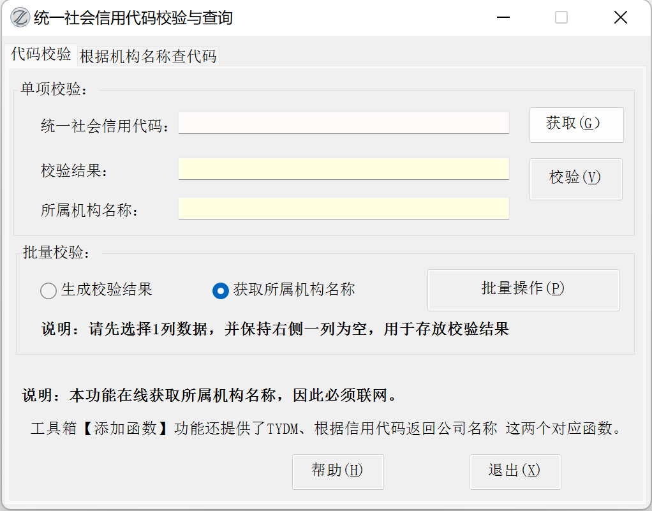652x511 pixels.
Task: Open the 根据机构名称查代码 tab
Action: (147, 56)
